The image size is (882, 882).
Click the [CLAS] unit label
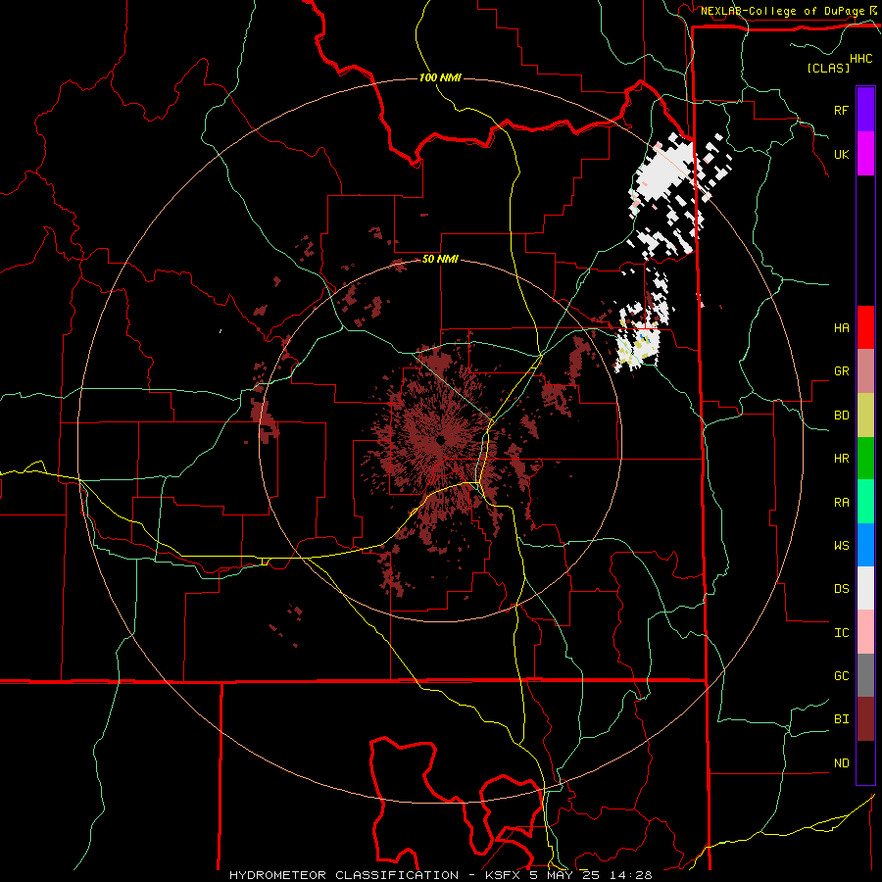coord(828,68)
